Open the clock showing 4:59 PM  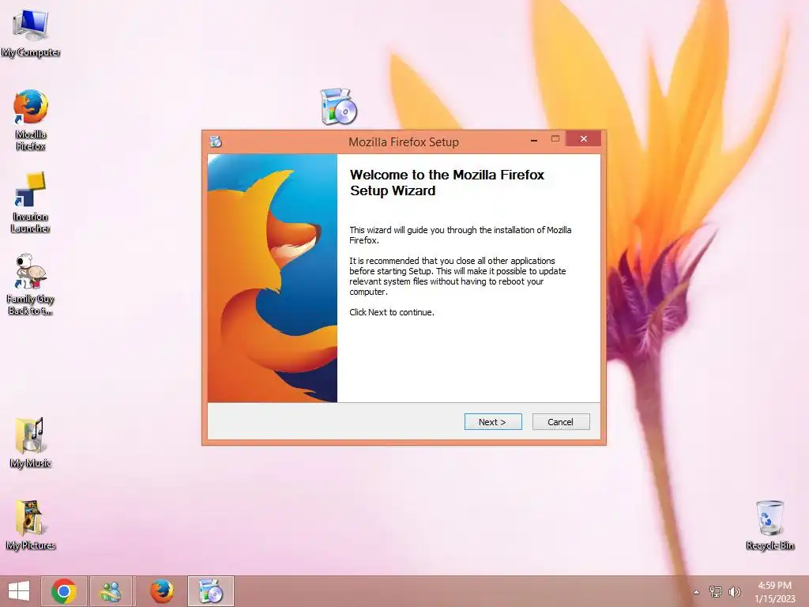point(774,591)
